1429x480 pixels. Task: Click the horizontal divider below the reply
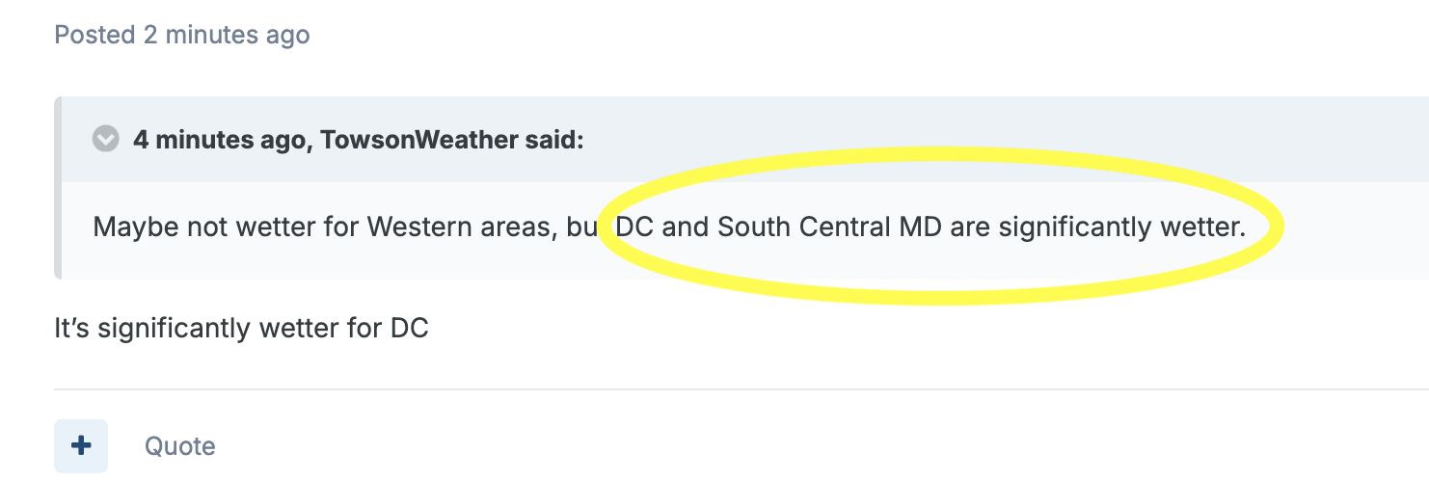pyautogui.click(x=733, y=389)
